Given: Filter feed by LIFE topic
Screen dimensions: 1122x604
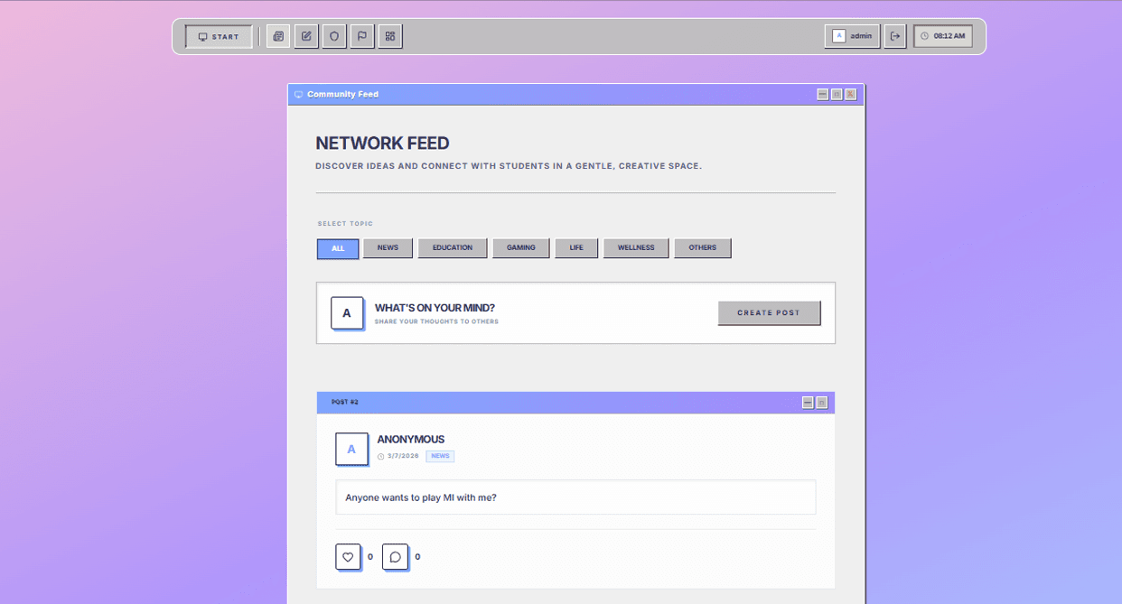Looking at the screenshot, I should click(x=576, y=248).
